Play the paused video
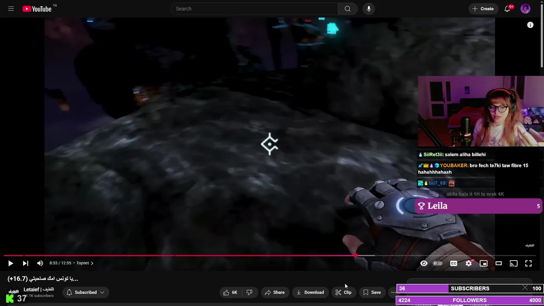The width and height of the screenshot is (544, 306). point(11,263)
